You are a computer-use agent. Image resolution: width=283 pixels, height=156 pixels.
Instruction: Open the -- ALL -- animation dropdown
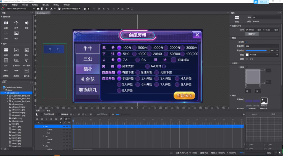48,123
